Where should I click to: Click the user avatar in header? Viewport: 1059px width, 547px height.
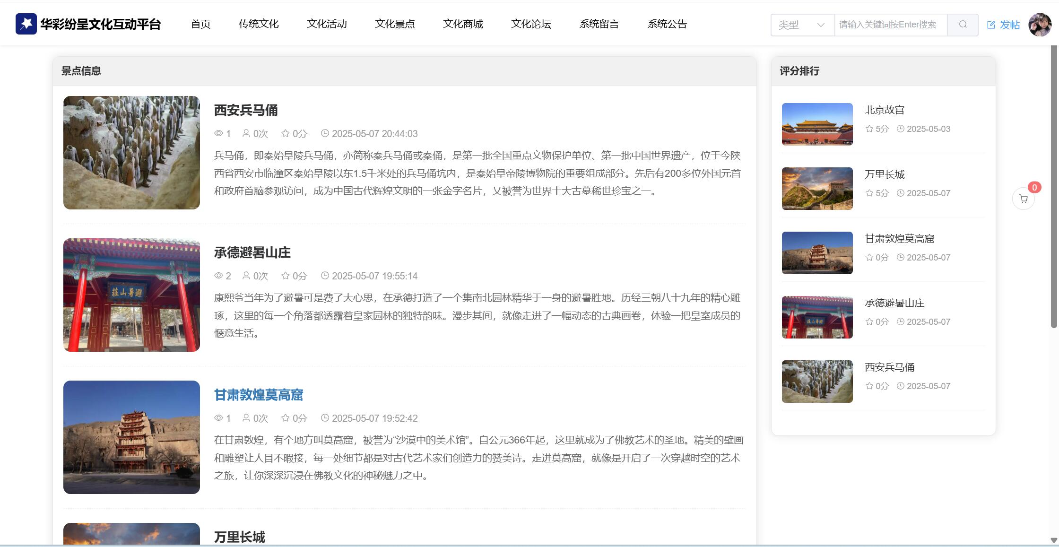tap(1040, 25)
